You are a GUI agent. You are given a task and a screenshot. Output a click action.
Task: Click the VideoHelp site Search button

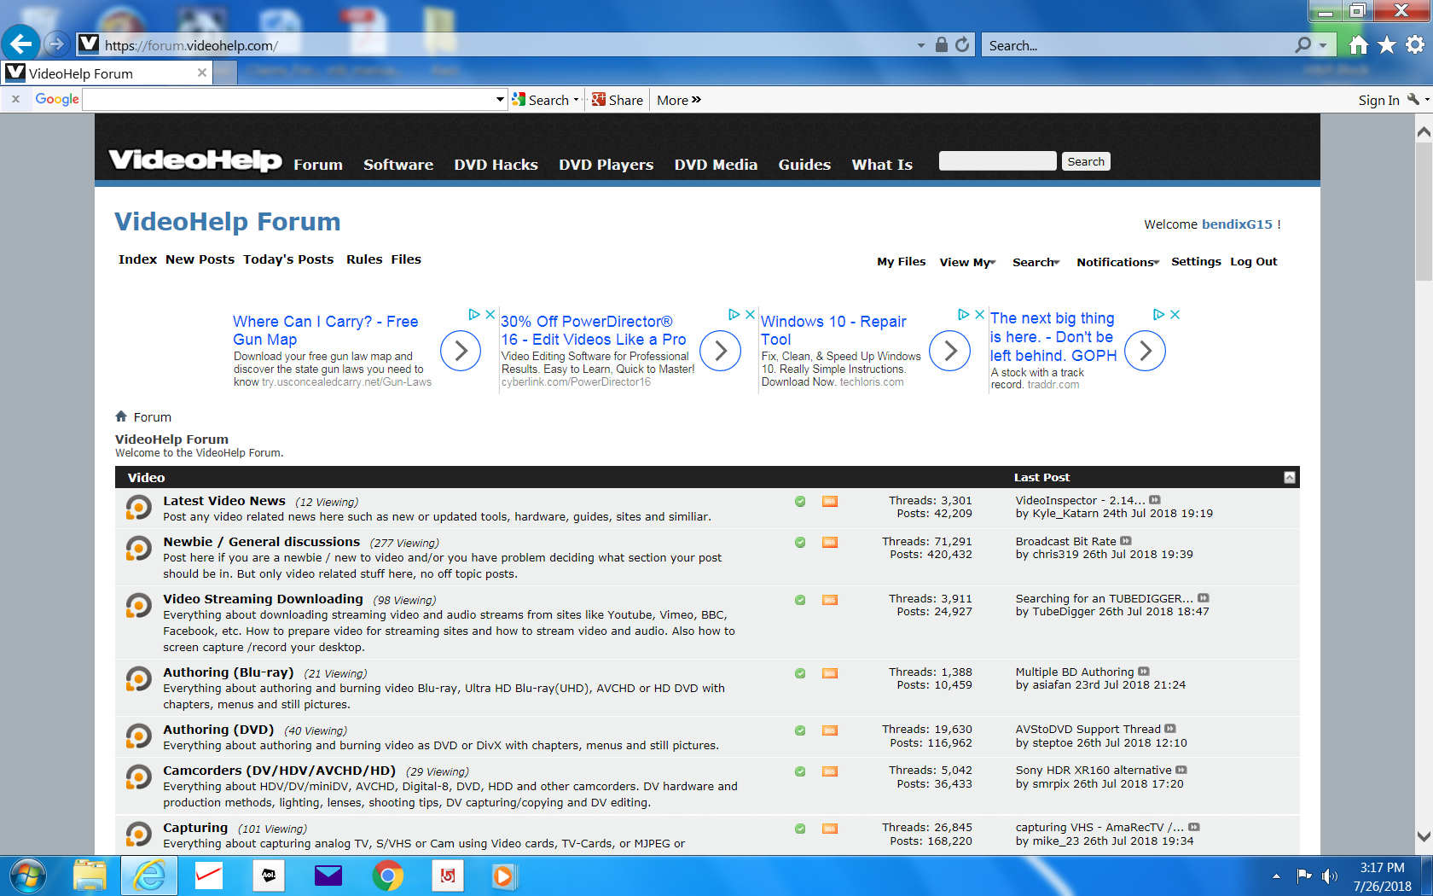tap(1086, 161)
